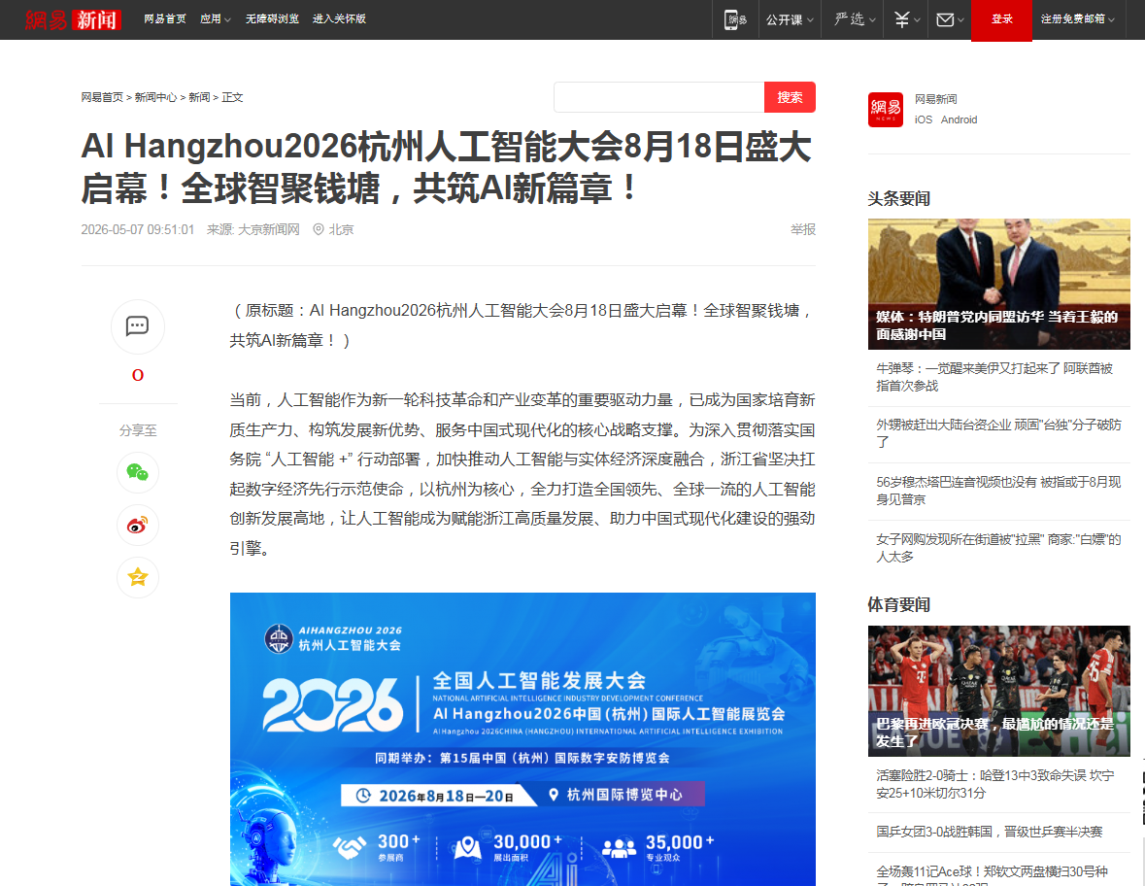The height and width of the screenshot is (886, 1145).
Task: Click the red 登录 button
Action: pos(1001,19)
